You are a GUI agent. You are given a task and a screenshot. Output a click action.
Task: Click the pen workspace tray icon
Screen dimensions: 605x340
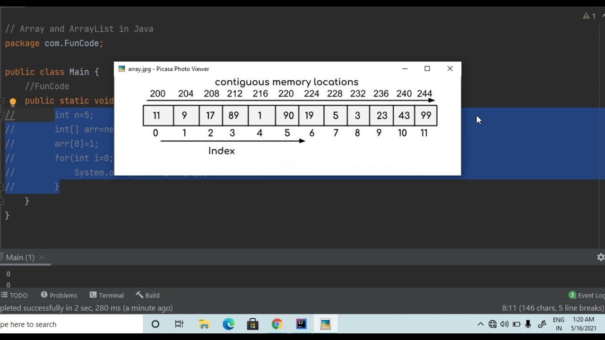[542, 324]
